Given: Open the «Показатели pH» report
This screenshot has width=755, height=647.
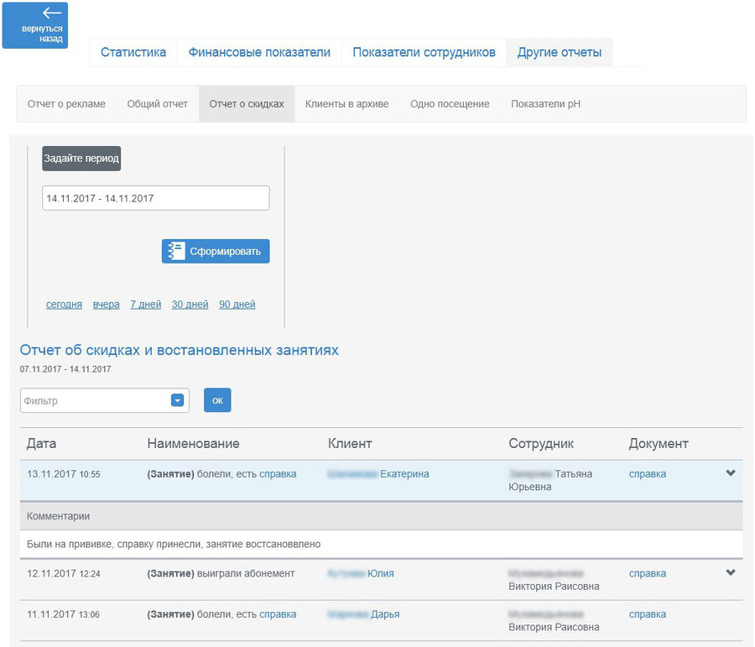Looking at the screenshot, I should 544,104.
